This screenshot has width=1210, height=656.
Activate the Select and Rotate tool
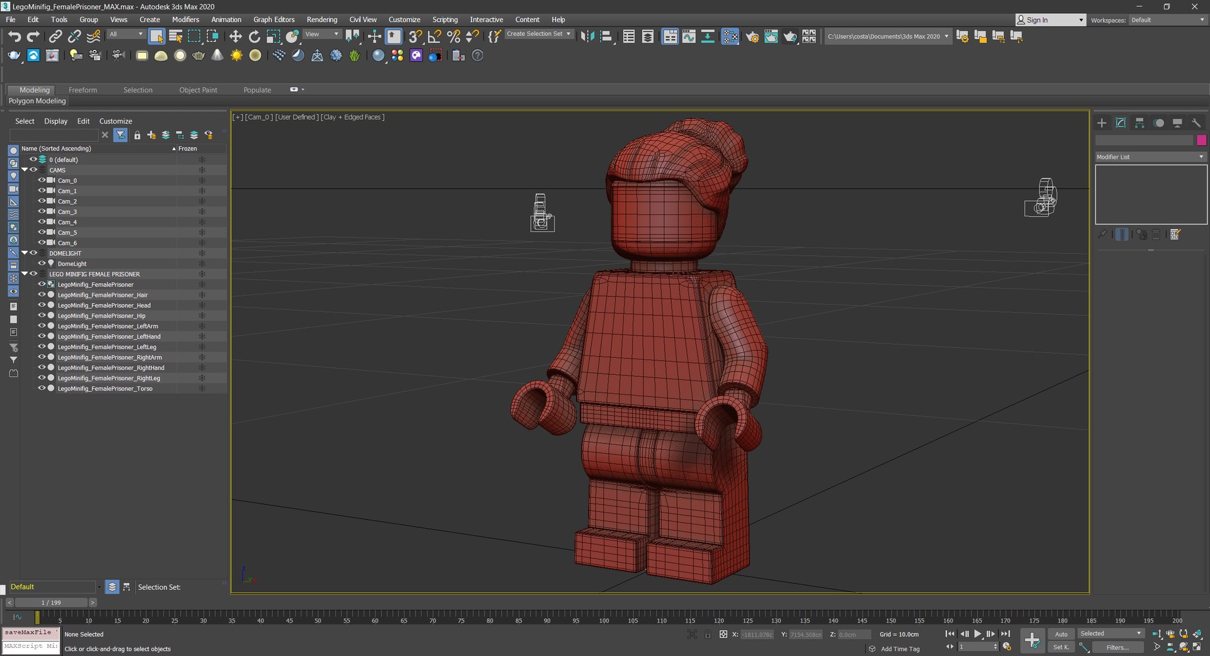[254, 37]
